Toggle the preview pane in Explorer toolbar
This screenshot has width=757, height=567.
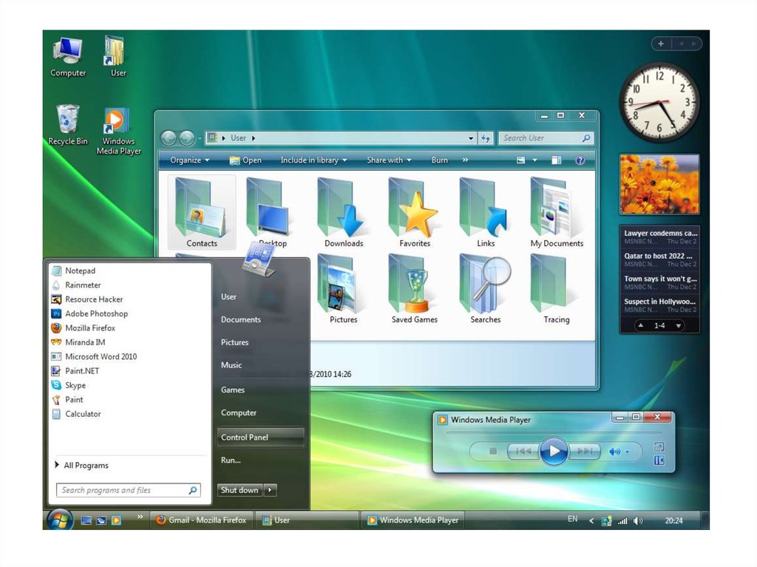pos(556,160)
